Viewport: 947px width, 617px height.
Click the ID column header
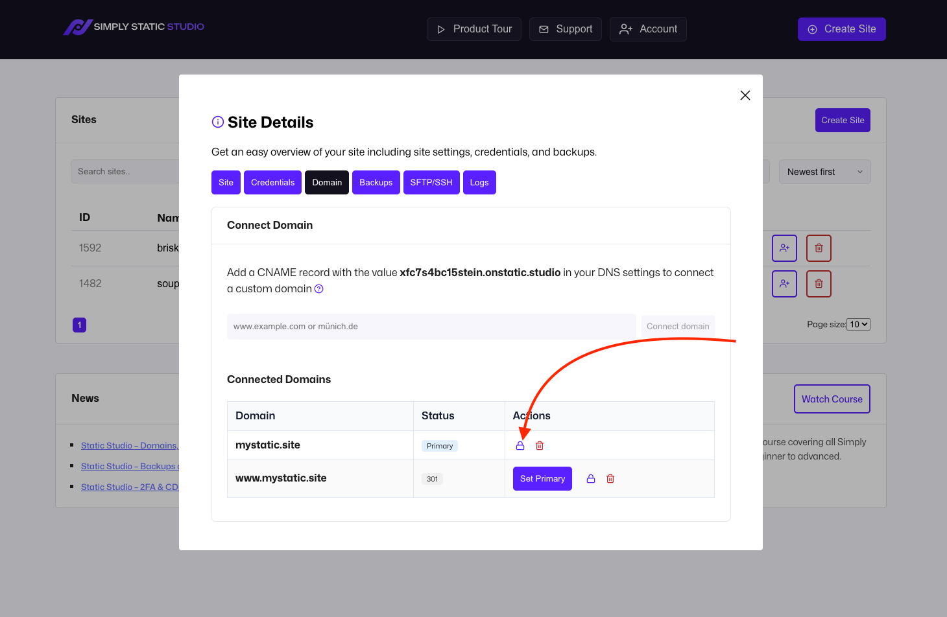tap(85, 218)
